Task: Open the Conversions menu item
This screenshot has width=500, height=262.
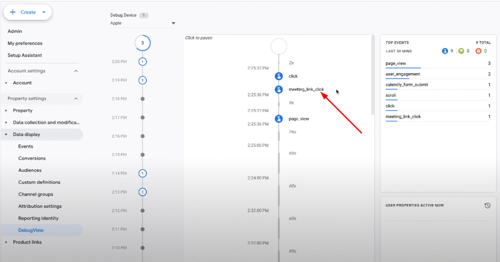Action: (x=32, y=159)
